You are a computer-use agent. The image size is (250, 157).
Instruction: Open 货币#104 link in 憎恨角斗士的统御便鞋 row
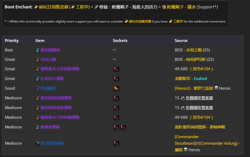(201, 117)
